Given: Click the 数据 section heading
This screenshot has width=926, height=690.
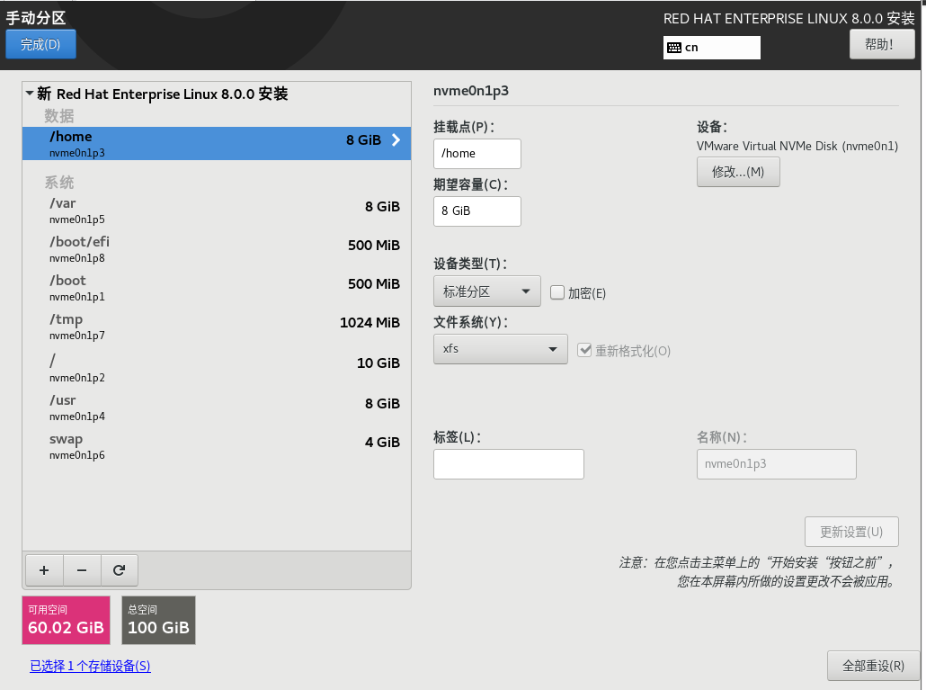Looking at the screenshot, I should tap(59, 116).
